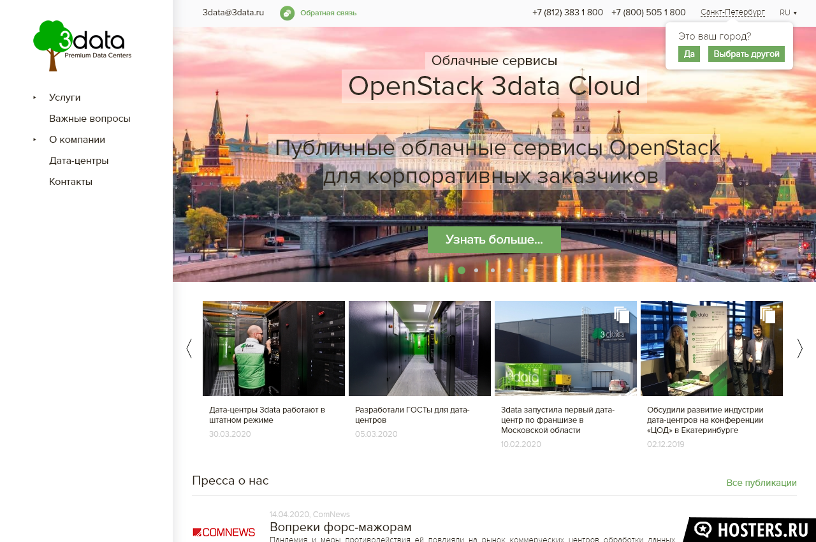Click the Облачные сервисы banner label
Image resolution: width=816 pixels, height=542 pixels.
(494, 61)
